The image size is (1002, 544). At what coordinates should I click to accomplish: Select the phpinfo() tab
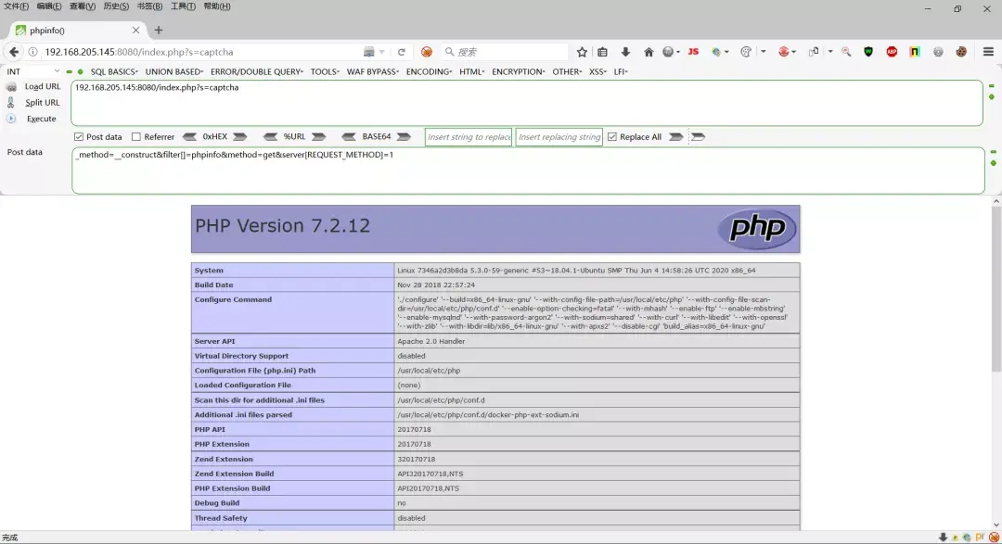click(x=77, y=30)
